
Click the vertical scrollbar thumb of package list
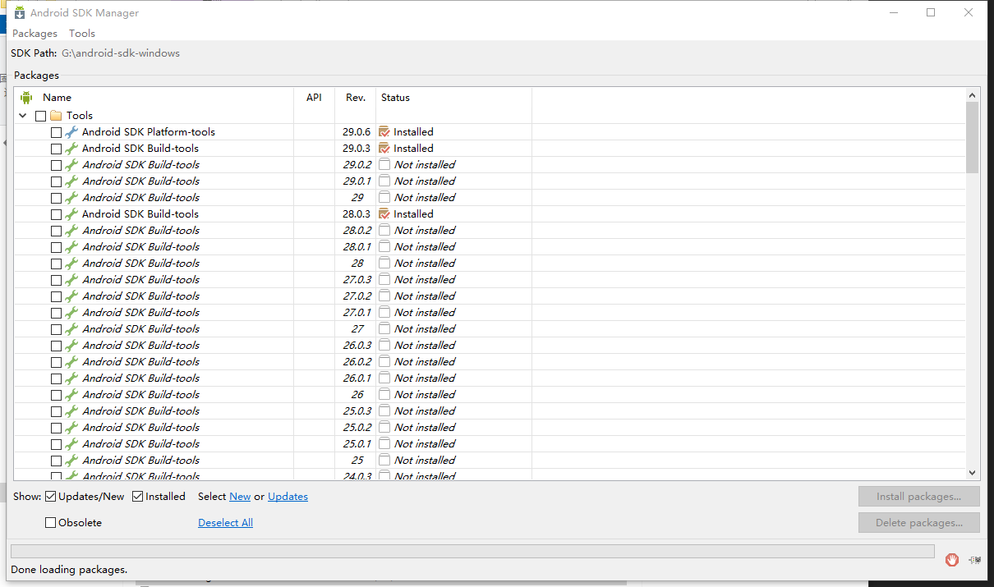coord(973,137)
